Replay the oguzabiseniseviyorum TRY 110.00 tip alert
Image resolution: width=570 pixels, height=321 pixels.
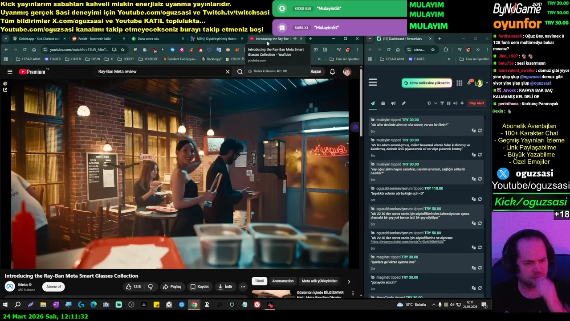pos(480,199)
